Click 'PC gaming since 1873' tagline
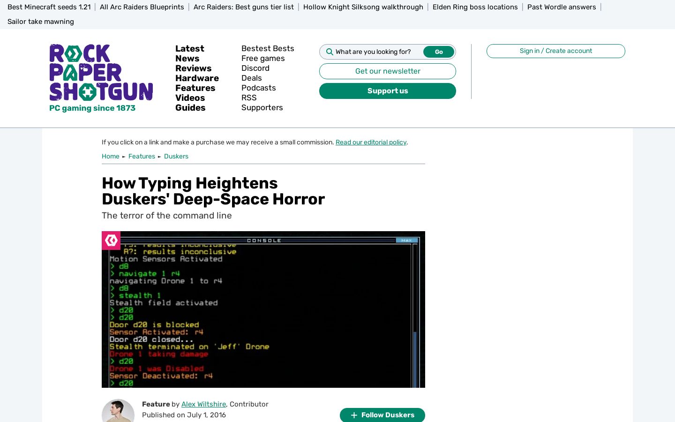 click(x=92, y=108)
